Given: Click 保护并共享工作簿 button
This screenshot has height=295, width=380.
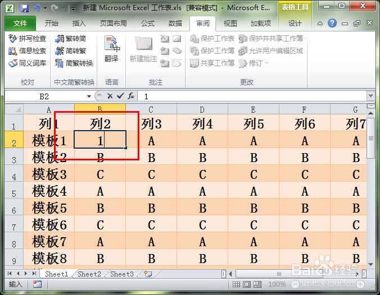Looking at the screenshot, I should coord(271,39).
